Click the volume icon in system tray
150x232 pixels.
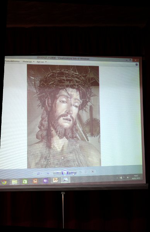pyautogui.click(x=128, y=177)
